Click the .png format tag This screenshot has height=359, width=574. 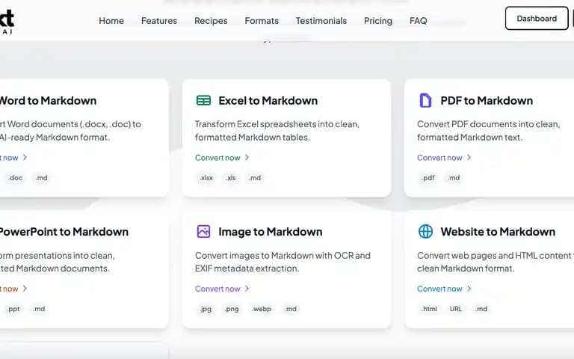pos(232,309)
